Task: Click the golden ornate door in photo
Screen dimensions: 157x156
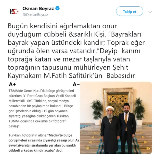Action: pos(117,104)
